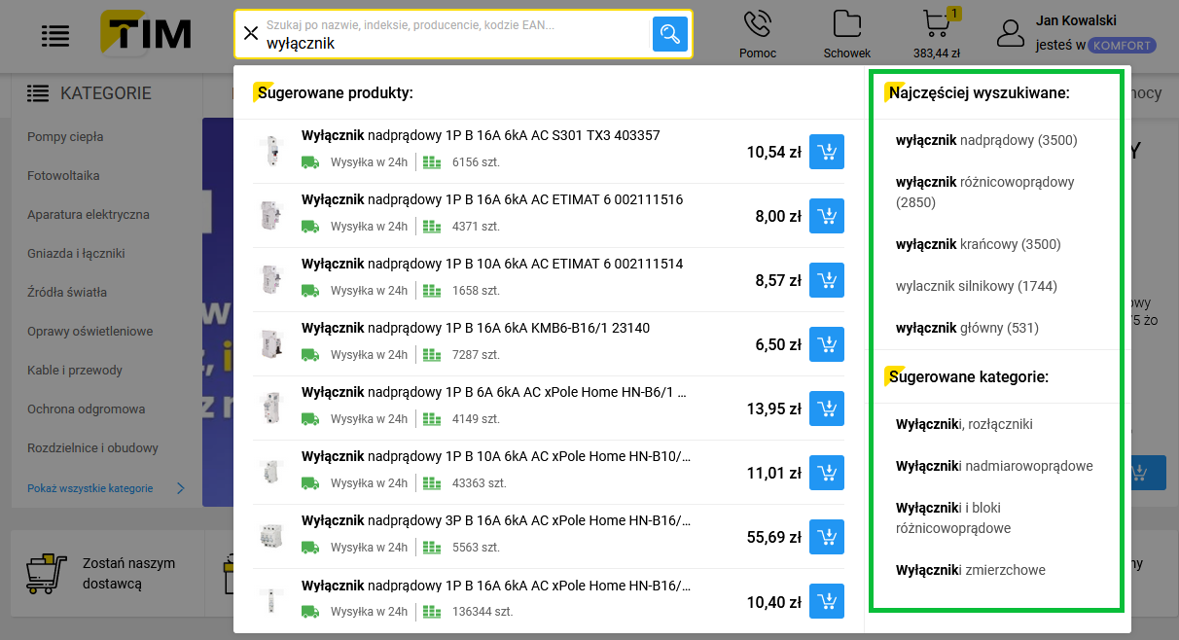
Task: Choose suggestion wyłącznik różnicowoprądowy (2850)
Action: tap(984, 192)
